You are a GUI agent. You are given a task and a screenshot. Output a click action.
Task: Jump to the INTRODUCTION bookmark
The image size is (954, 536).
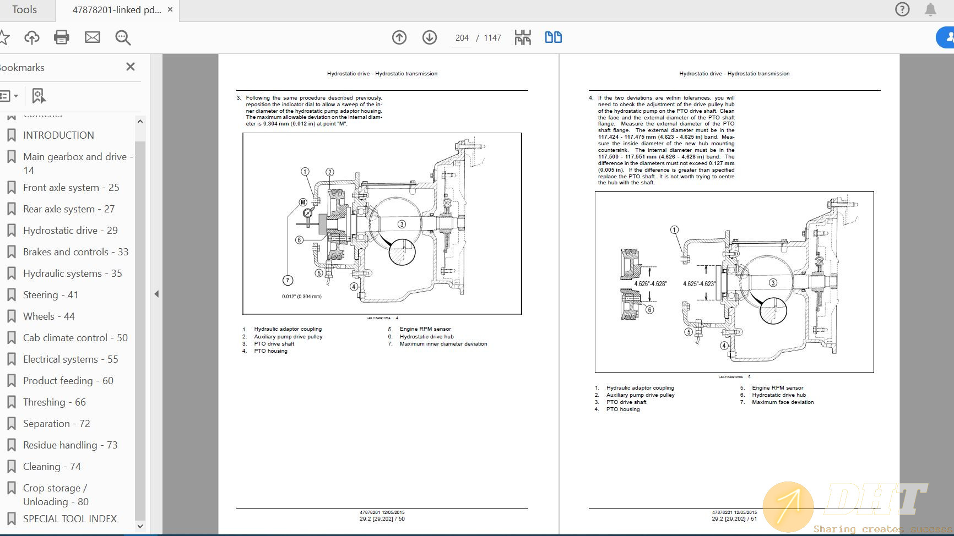coord(58,135)
